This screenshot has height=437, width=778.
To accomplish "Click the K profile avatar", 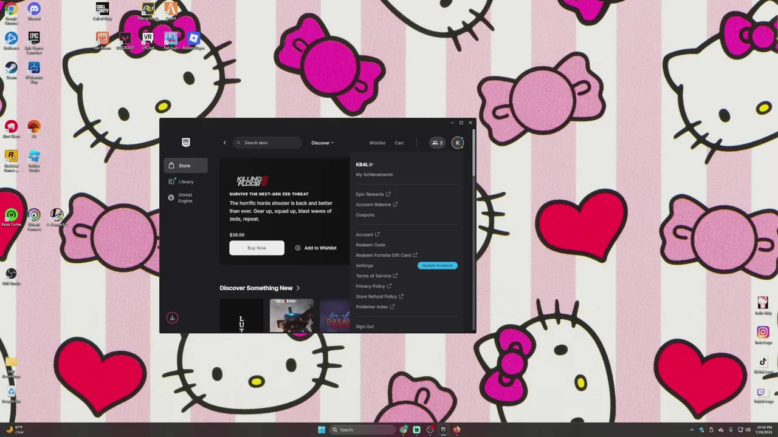I will tap(458, 143).
